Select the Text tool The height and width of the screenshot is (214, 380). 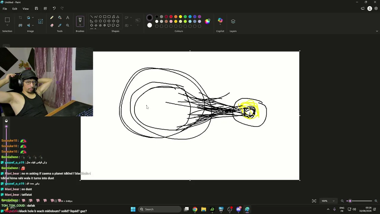pyautogui.click(x=68, y=18)
